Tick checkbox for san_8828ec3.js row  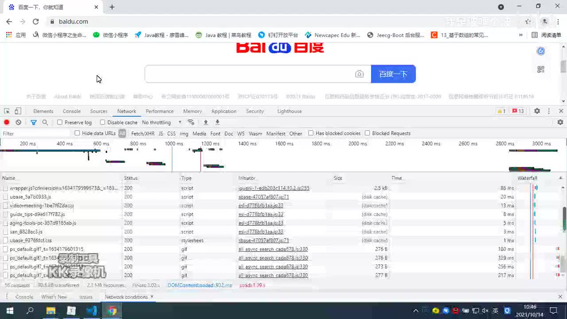click(x=5, y=232)
